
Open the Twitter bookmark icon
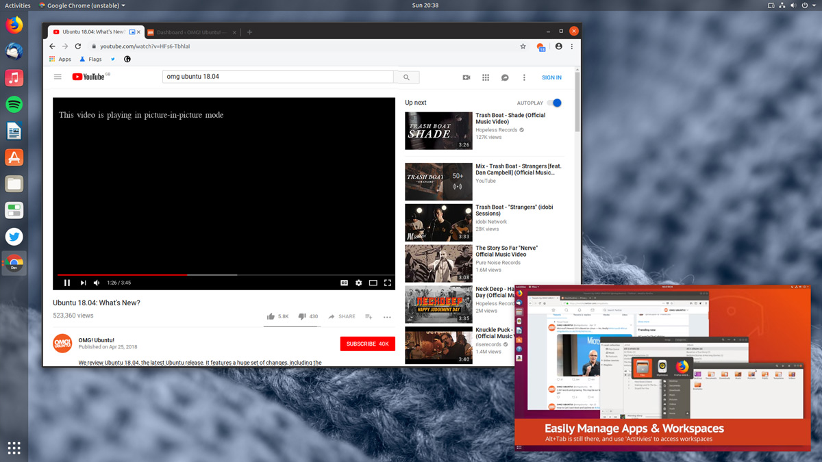tap(113, 60)
